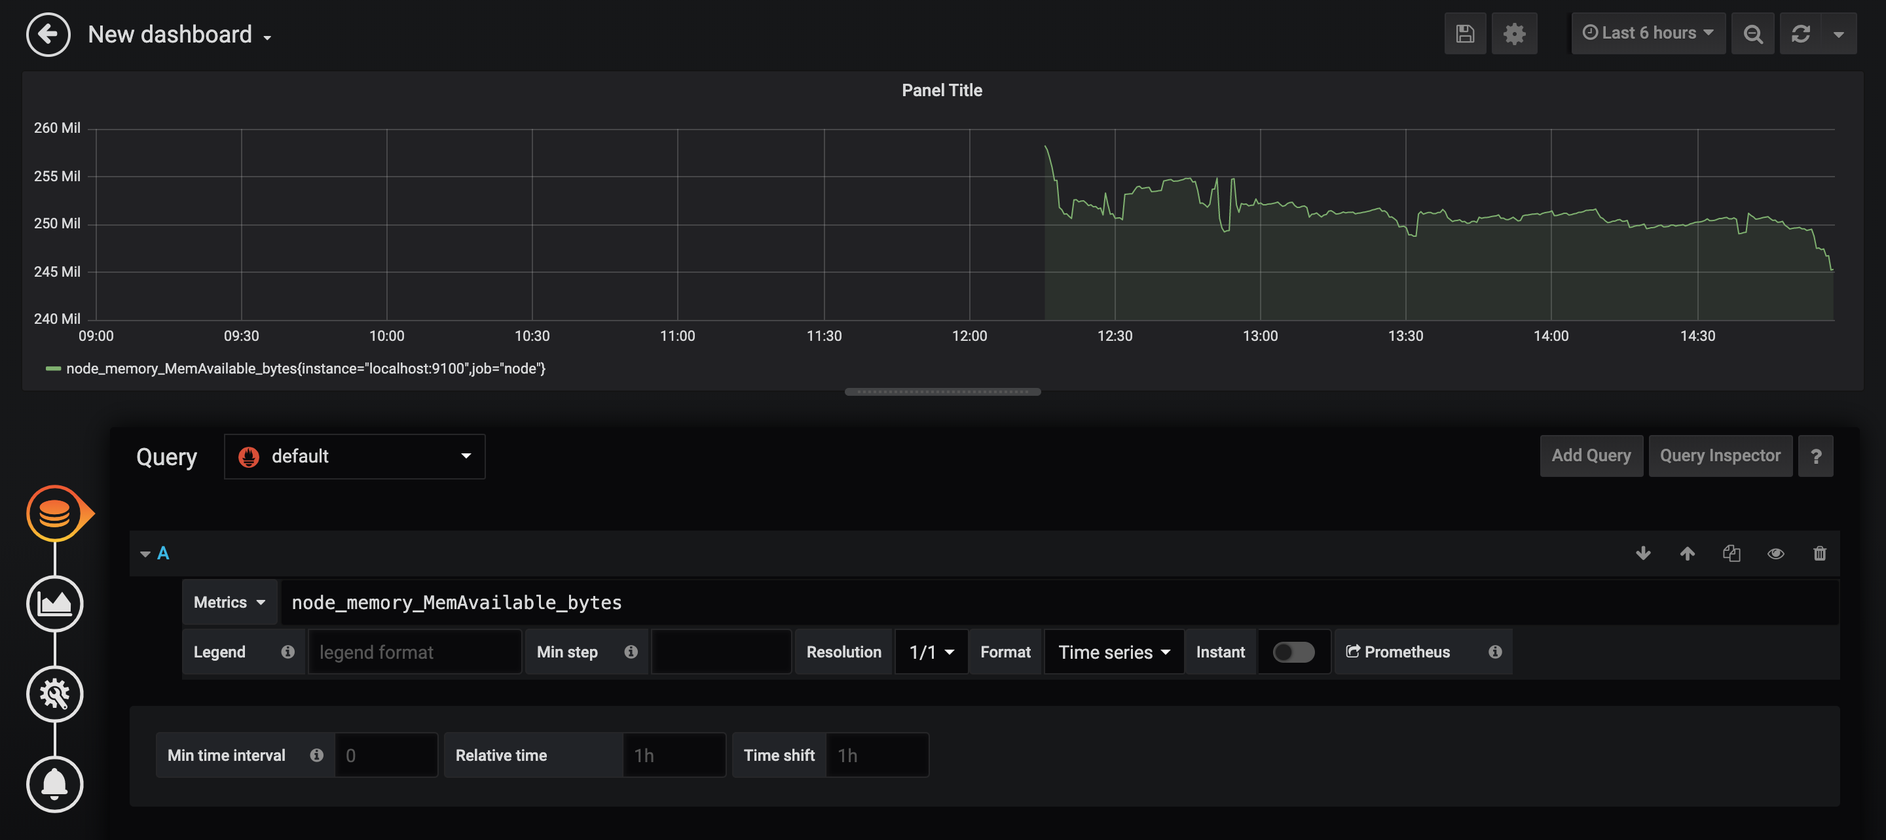This screenshot has width=1886, height=840.
Task: Click the Add Query button
Action: (x=1591, y=456)
